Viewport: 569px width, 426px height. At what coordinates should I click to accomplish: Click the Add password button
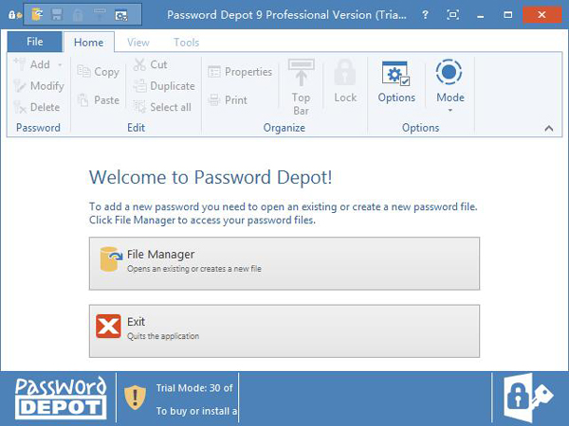pos(31,64)
